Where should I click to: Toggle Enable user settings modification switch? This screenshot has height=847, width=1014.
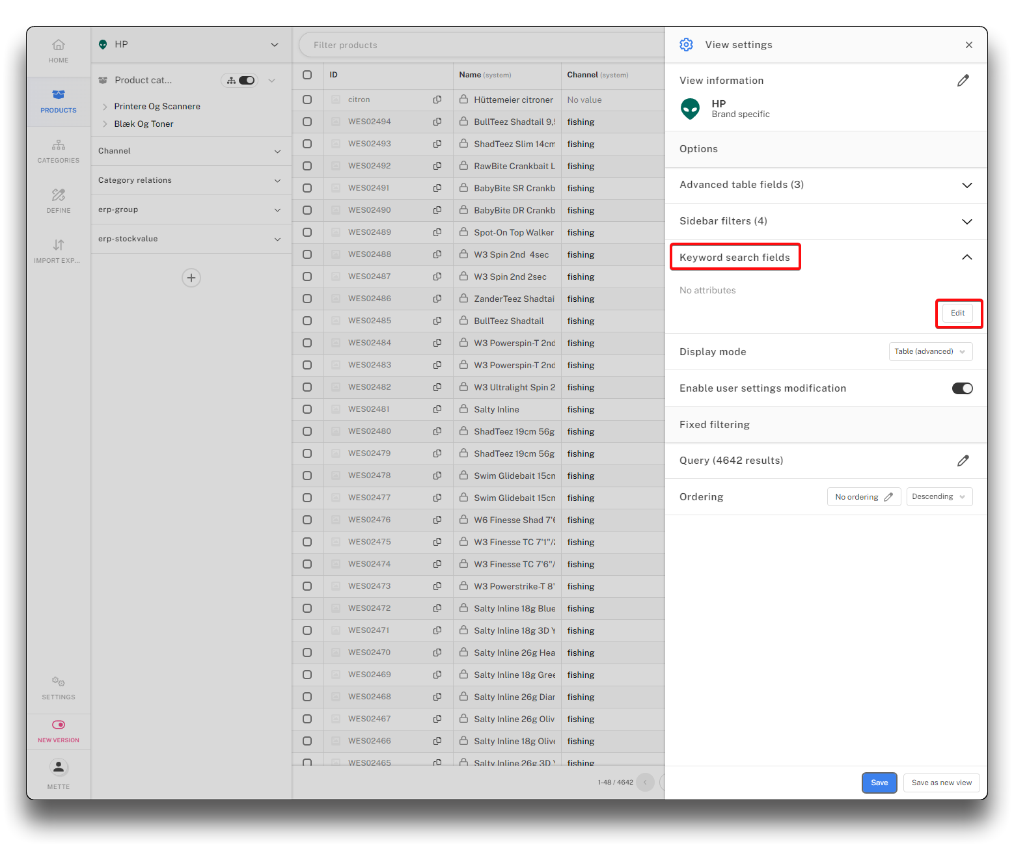(962, 388)
